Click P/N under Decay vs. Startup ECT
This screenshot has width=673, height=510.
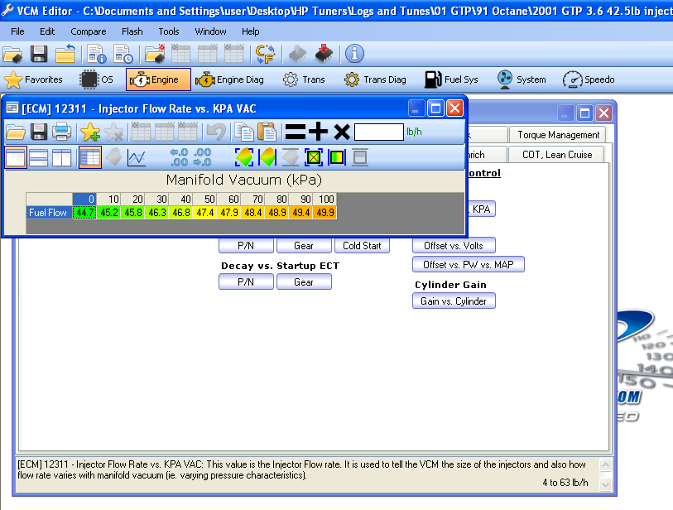coord(246,282)
